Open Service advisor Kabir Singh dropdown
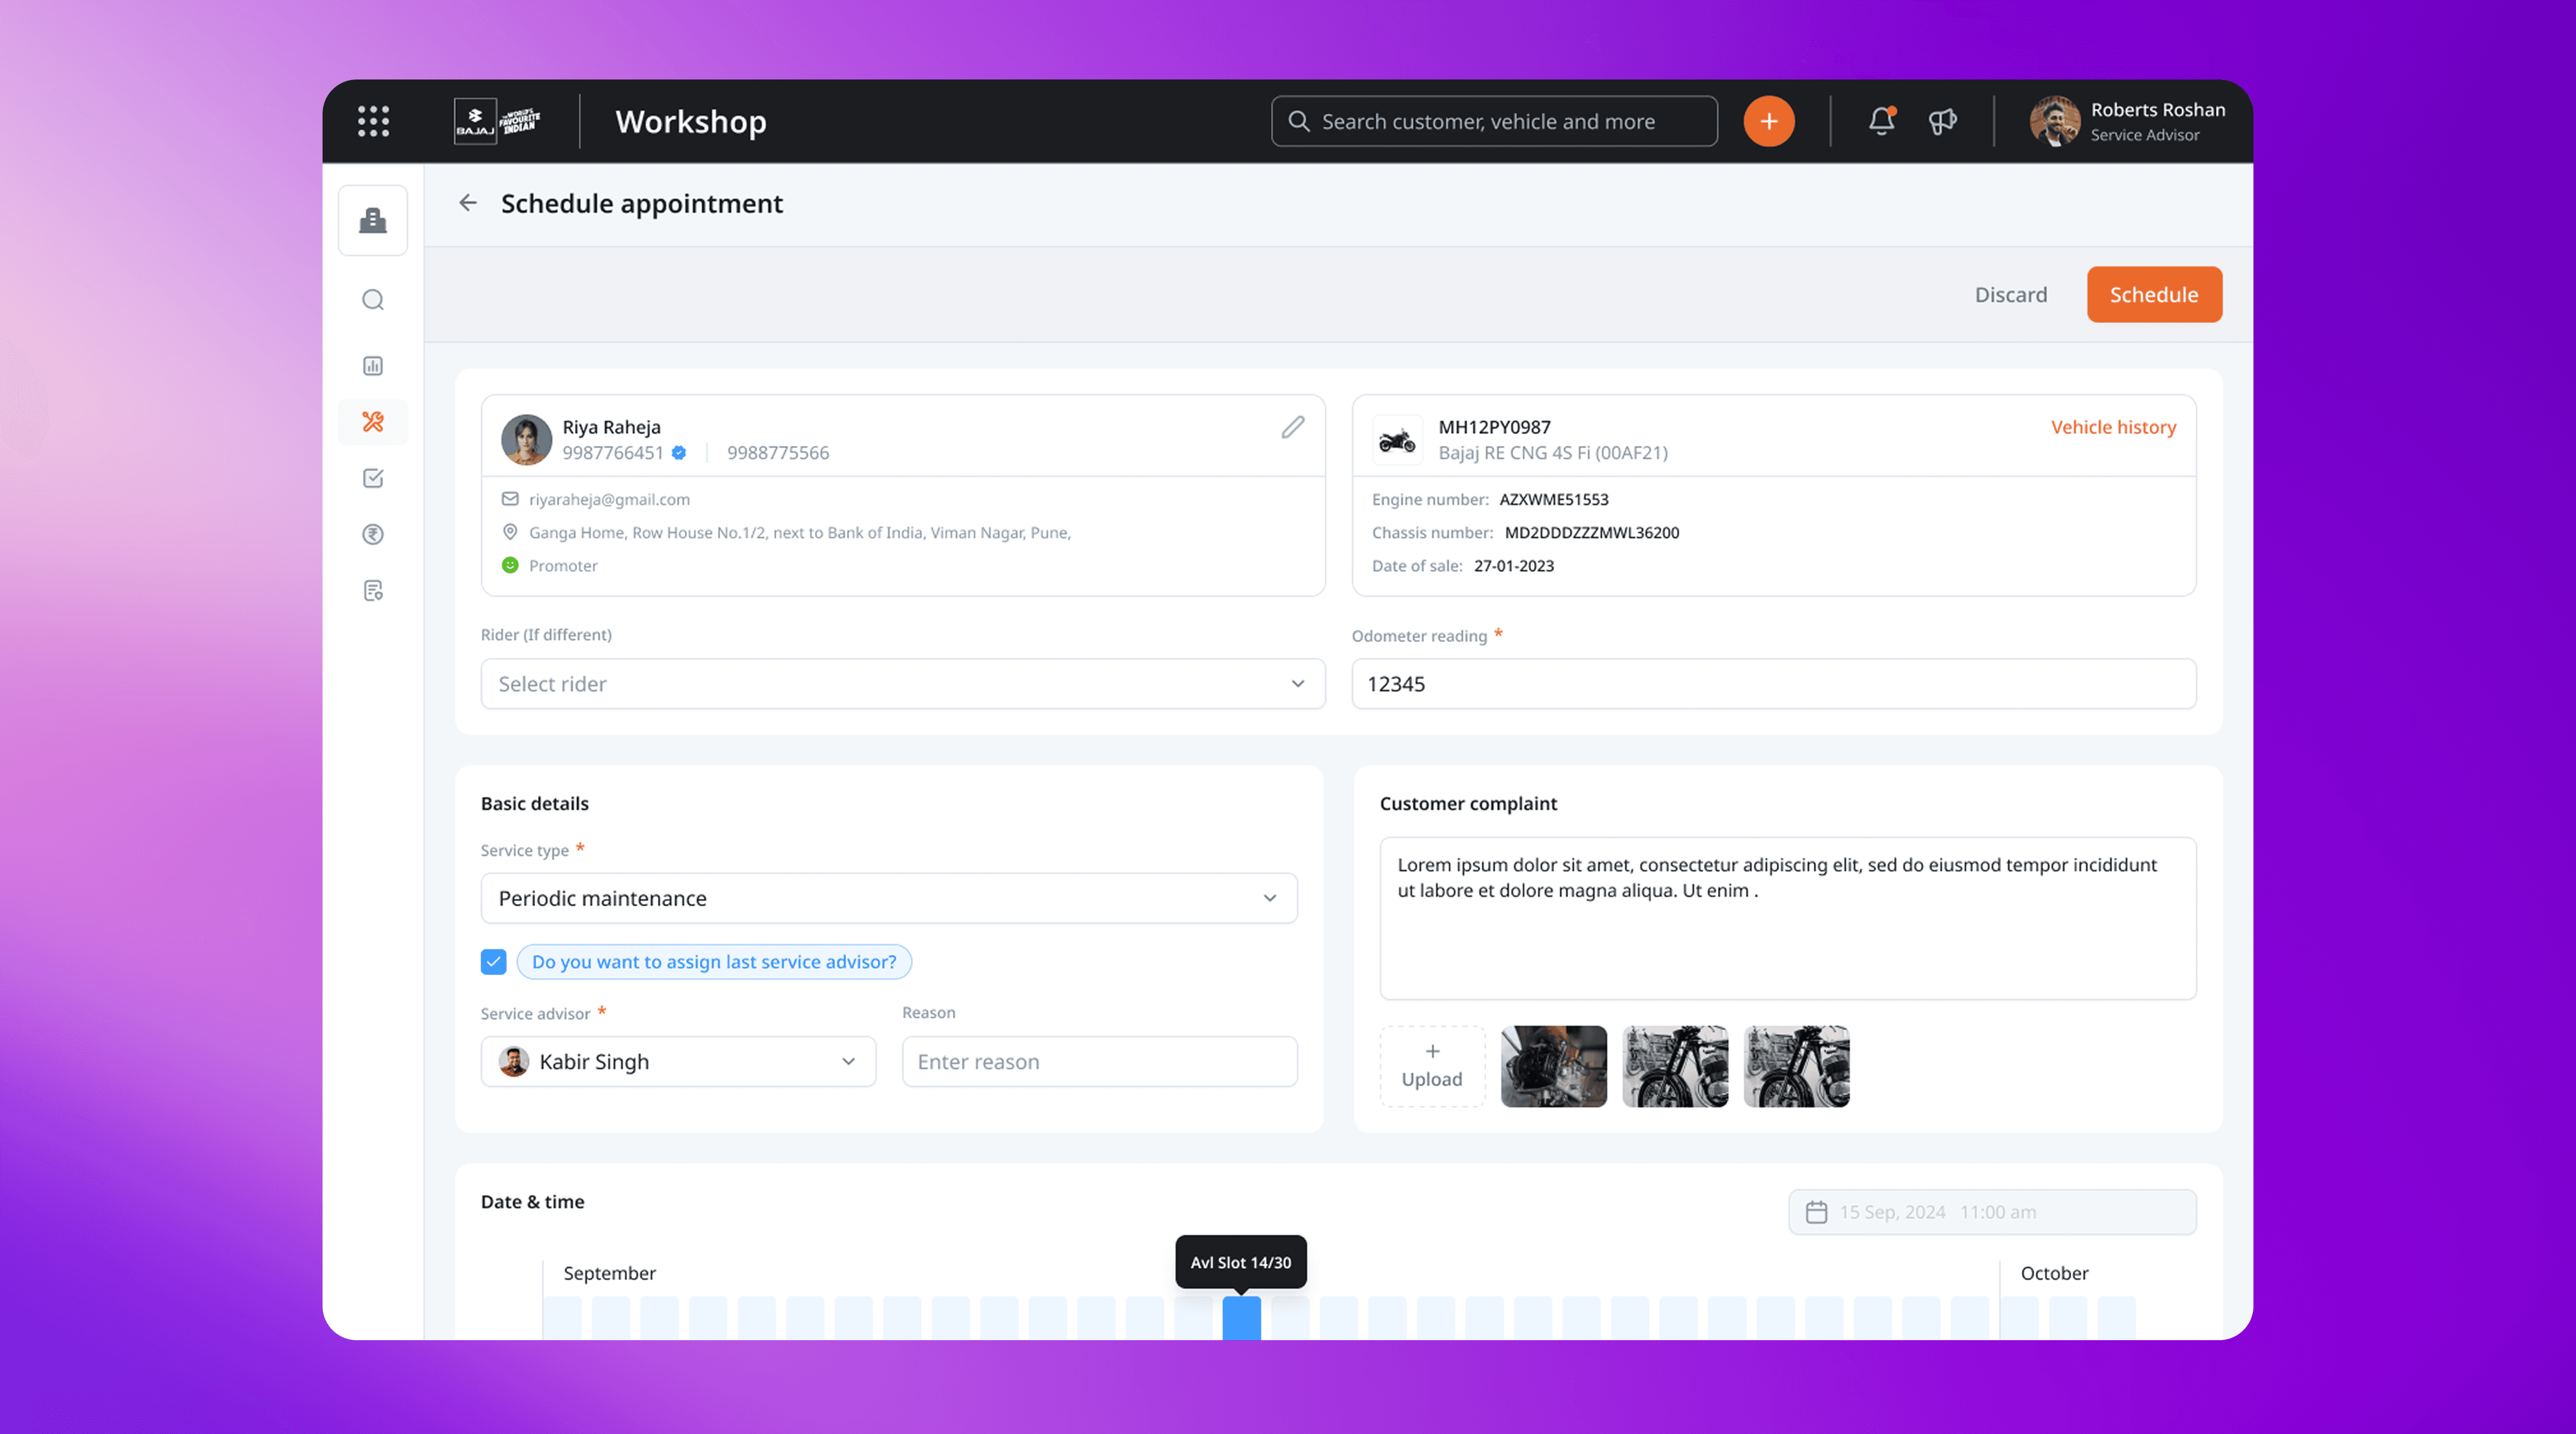The image size is (2576, 1434). [678, 1061]
